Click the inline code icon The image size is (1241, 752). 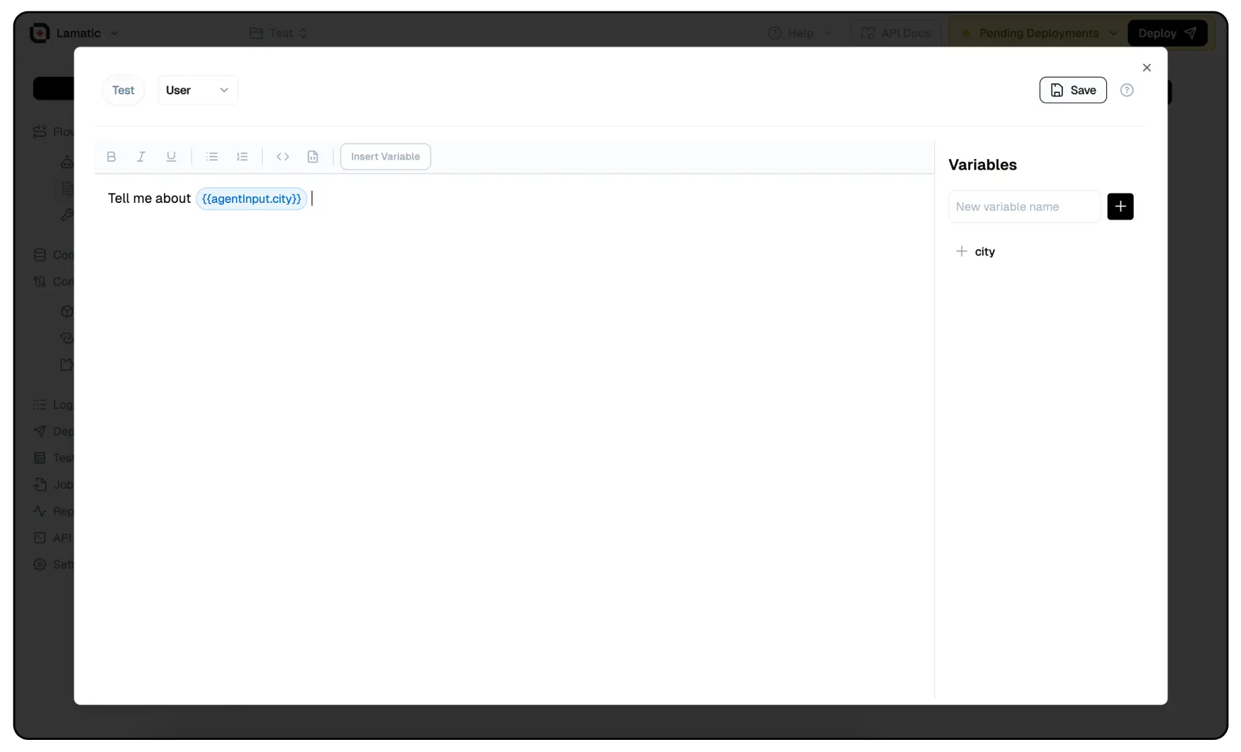click(x=282, y=156)
